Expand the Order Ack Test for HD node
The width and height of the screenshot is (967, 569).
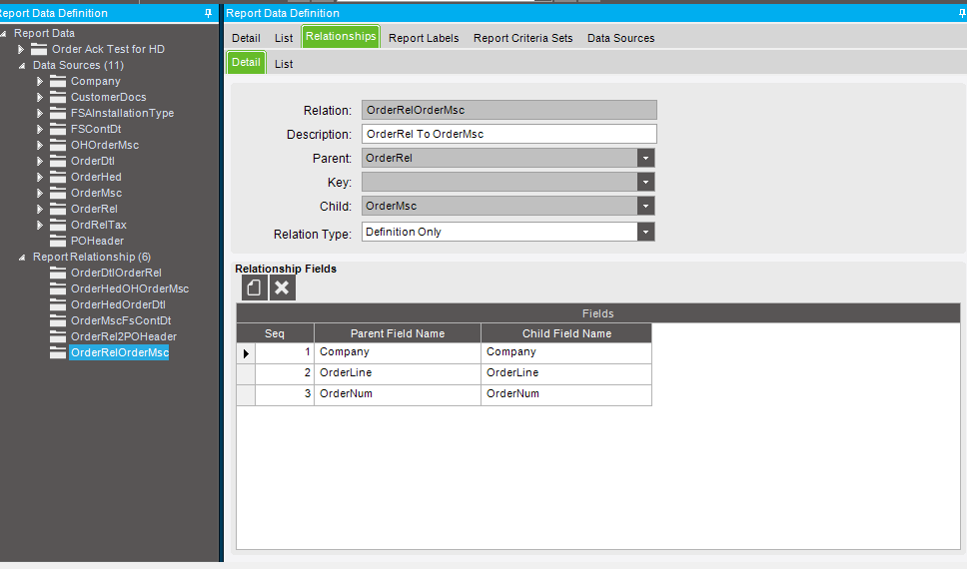pyautogui.click(x=21, y=49)
